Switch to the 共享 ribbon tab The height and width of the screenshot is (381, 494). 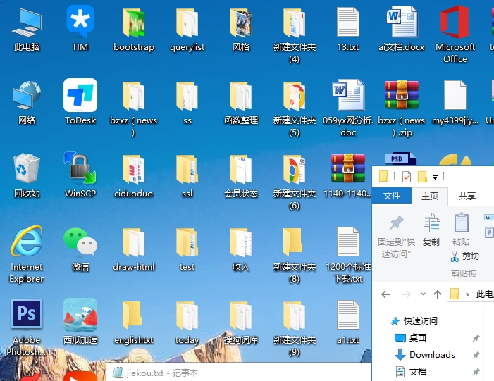[x=467, y=196]
